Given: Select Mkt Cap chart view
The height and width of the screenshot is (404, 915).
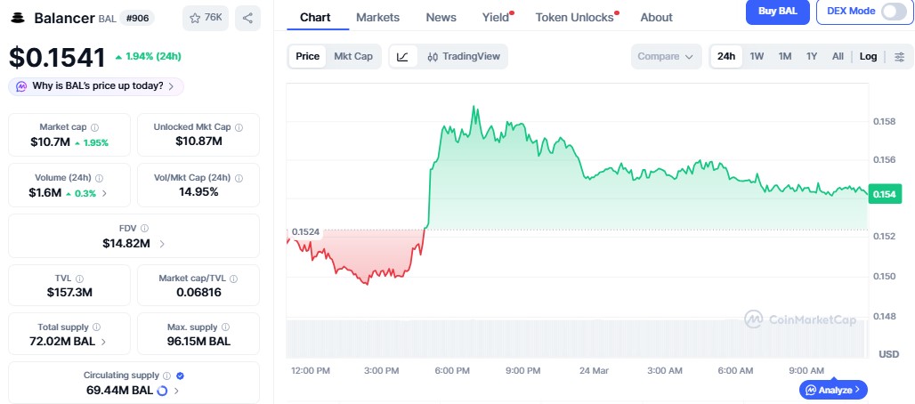Looking at the screenshot, I should [x=353, y=57].
